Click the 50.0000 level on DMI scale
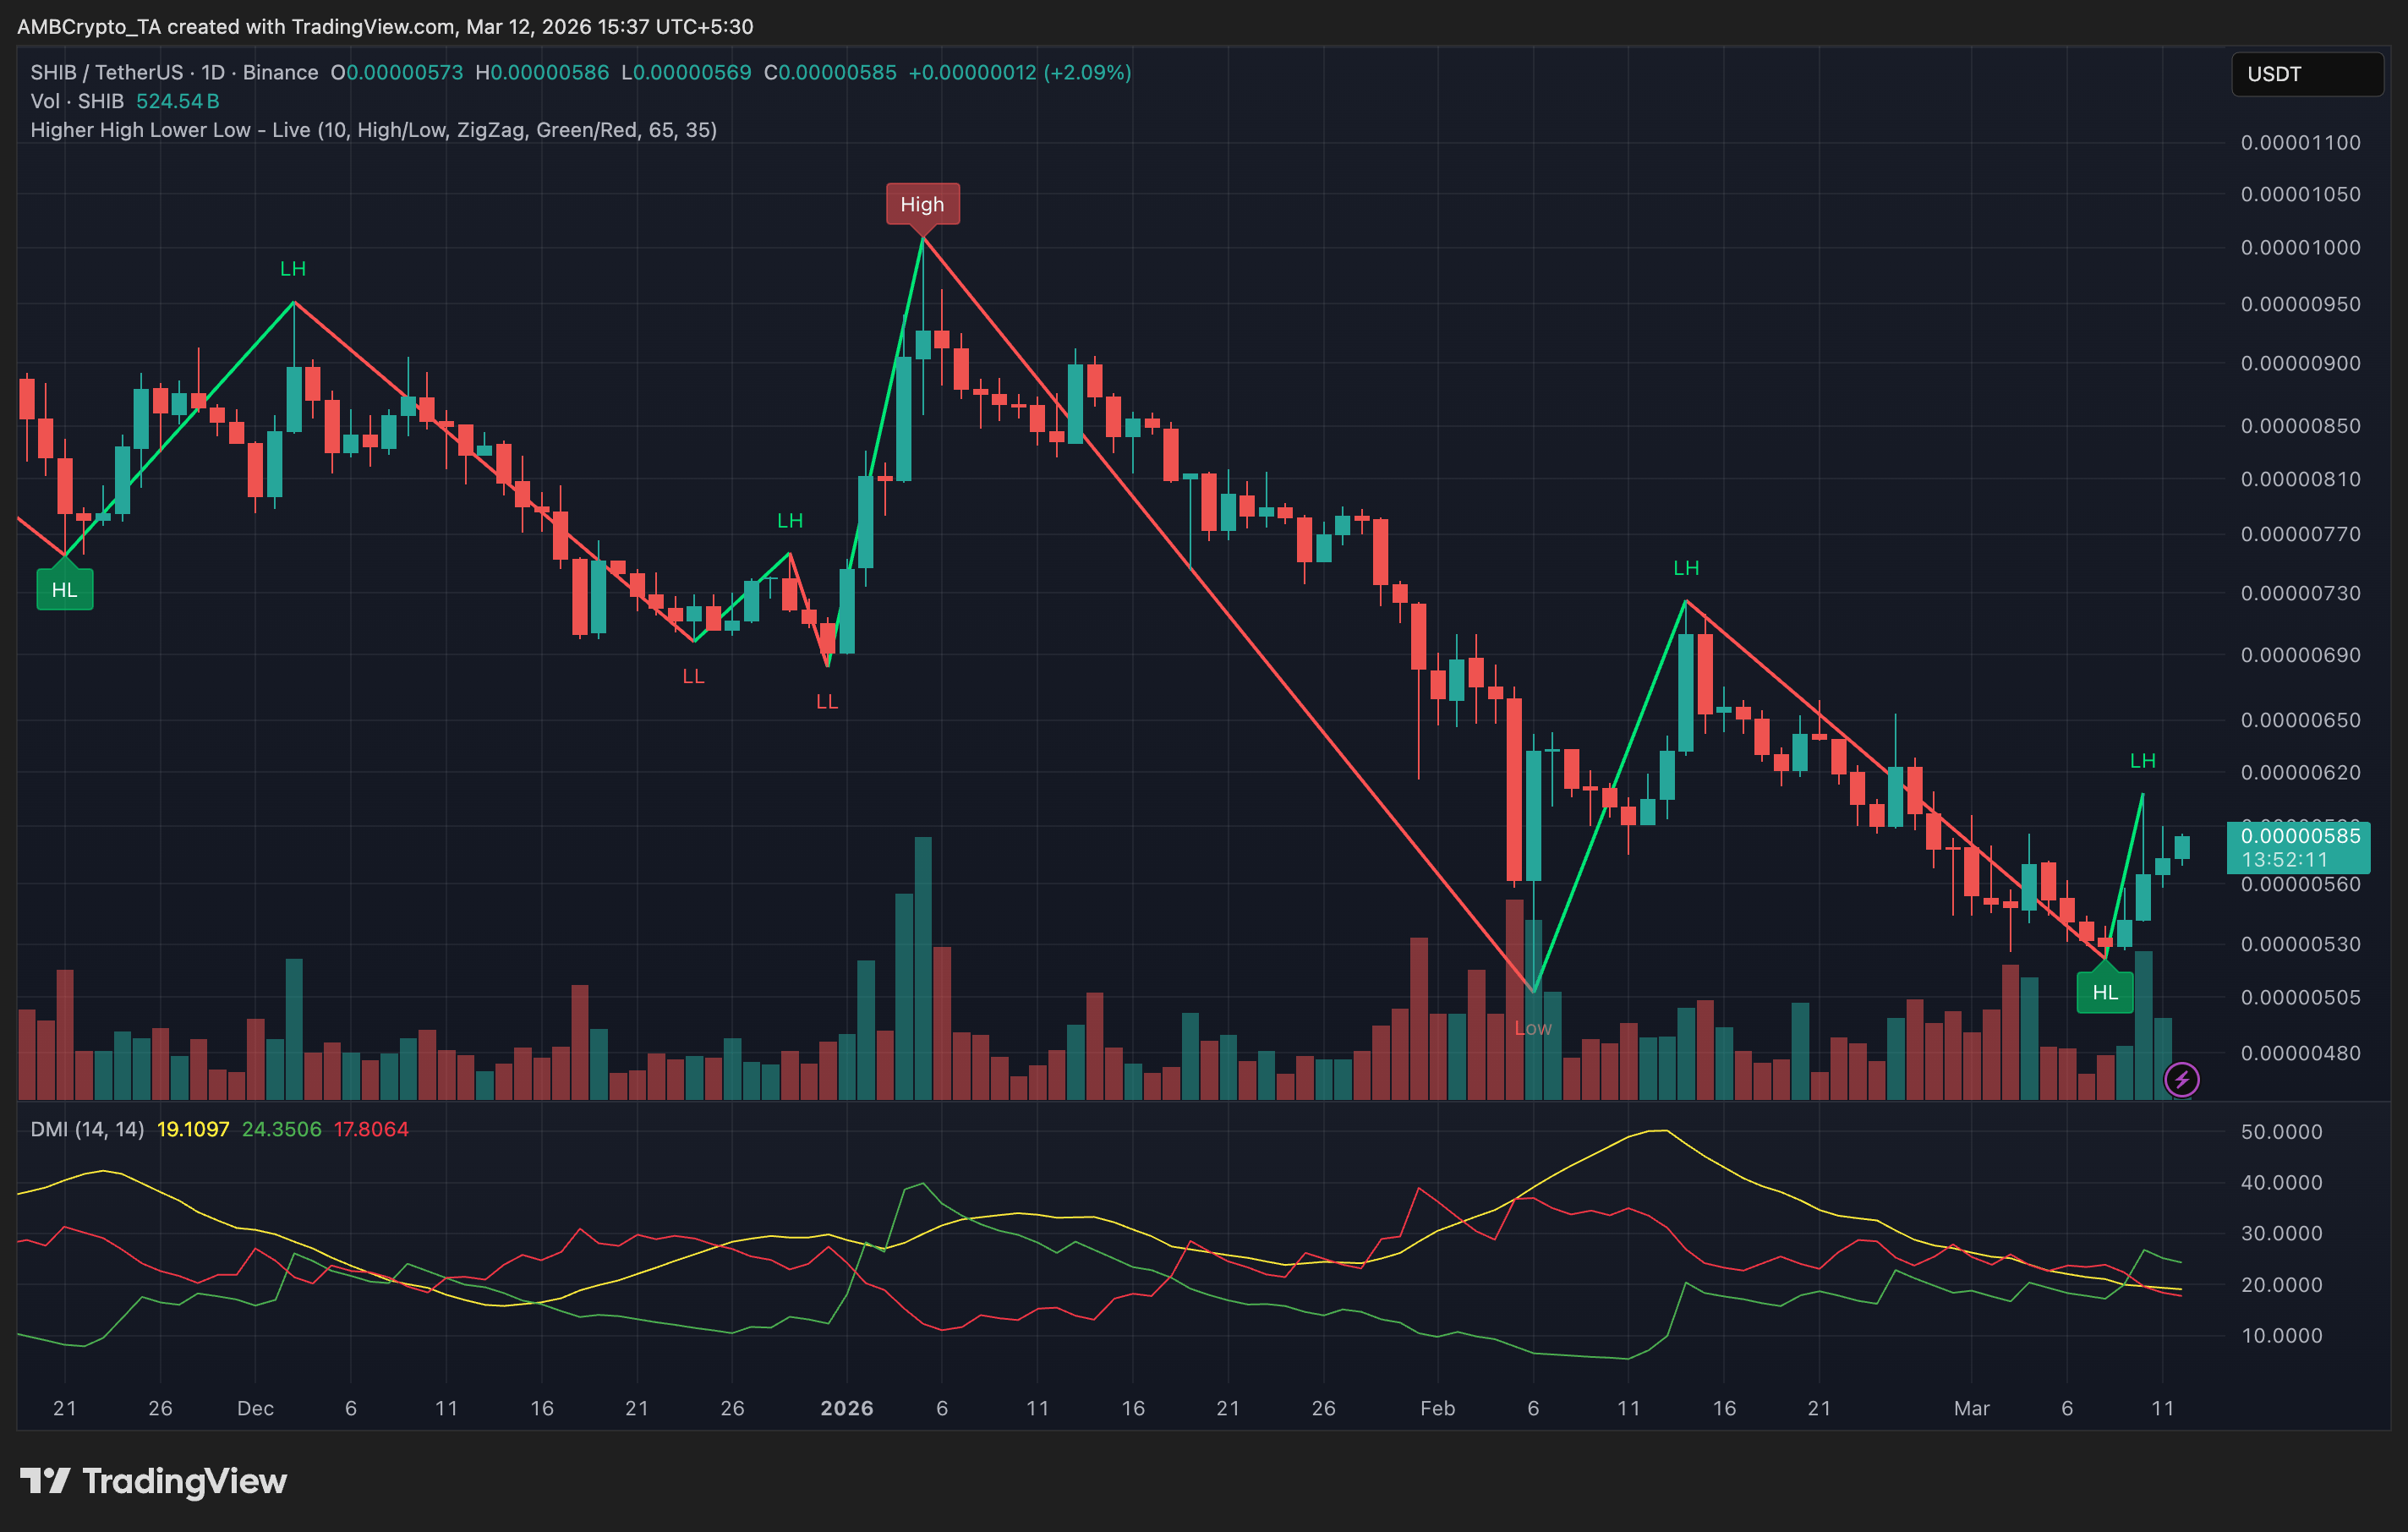Image resolution: width=2408 pixels, height=1532 pixels. pos(2281,1132)
